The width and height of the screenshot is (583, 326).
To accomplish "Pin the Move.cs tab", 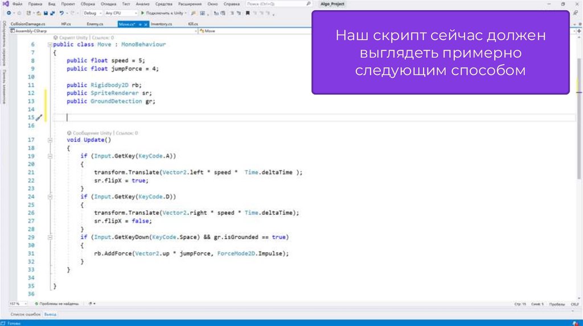I will click(140, 24).
